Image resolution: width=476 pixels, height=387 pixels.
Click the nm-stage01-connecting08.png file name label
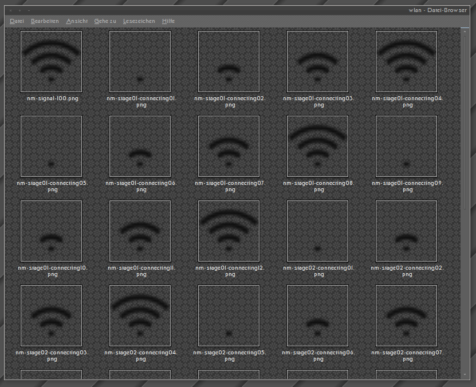click(x=318, y=186)
